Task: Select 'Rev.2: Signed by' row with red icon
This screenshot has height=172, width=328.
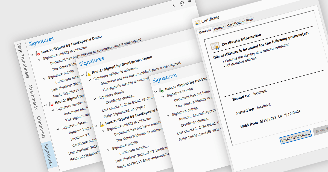Action: click(69, 99)
